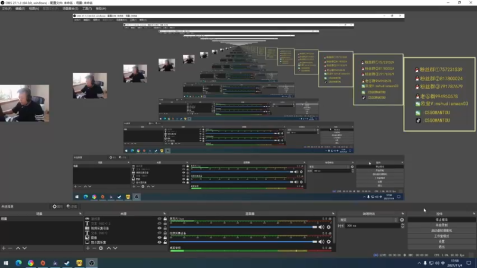Toggle lock on 显示器采集 source
Screen dimensions: 477x268
pyautogui.click(x=165, y=242)
